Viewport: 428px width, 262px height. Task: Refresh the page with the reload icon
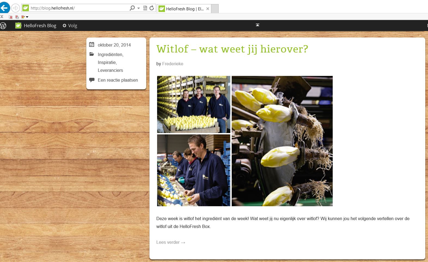click(152, 8)
